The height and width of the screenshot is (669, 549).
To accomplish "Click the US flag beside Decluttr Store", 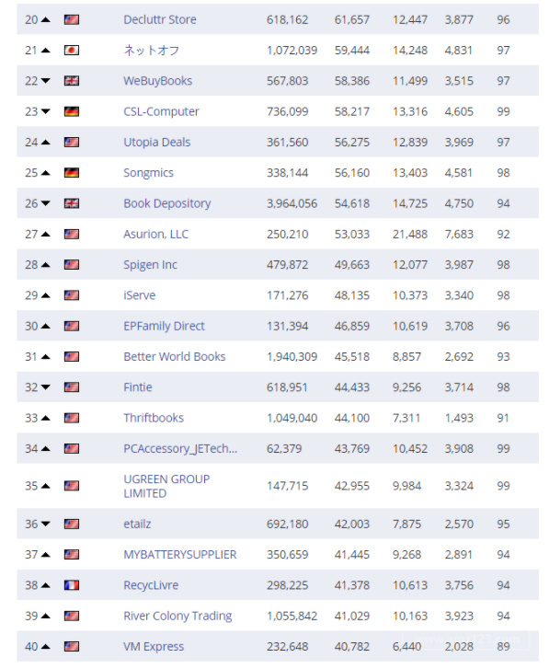I will (72, 19).
